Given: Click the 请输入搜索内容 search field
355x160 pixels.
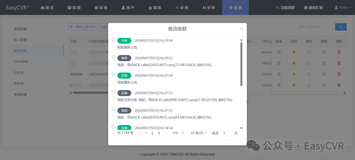Looking at the screenshot, I should point(315,27).
